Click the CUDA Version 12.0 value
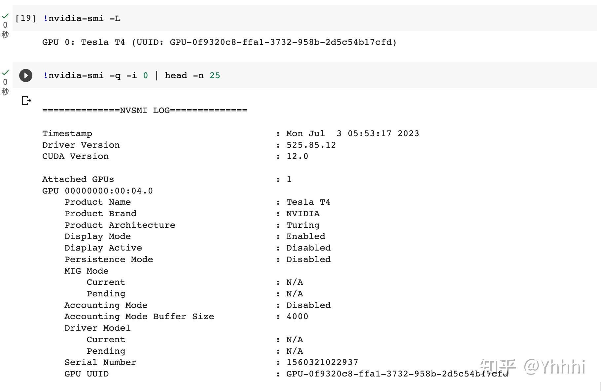 (297, 156)
